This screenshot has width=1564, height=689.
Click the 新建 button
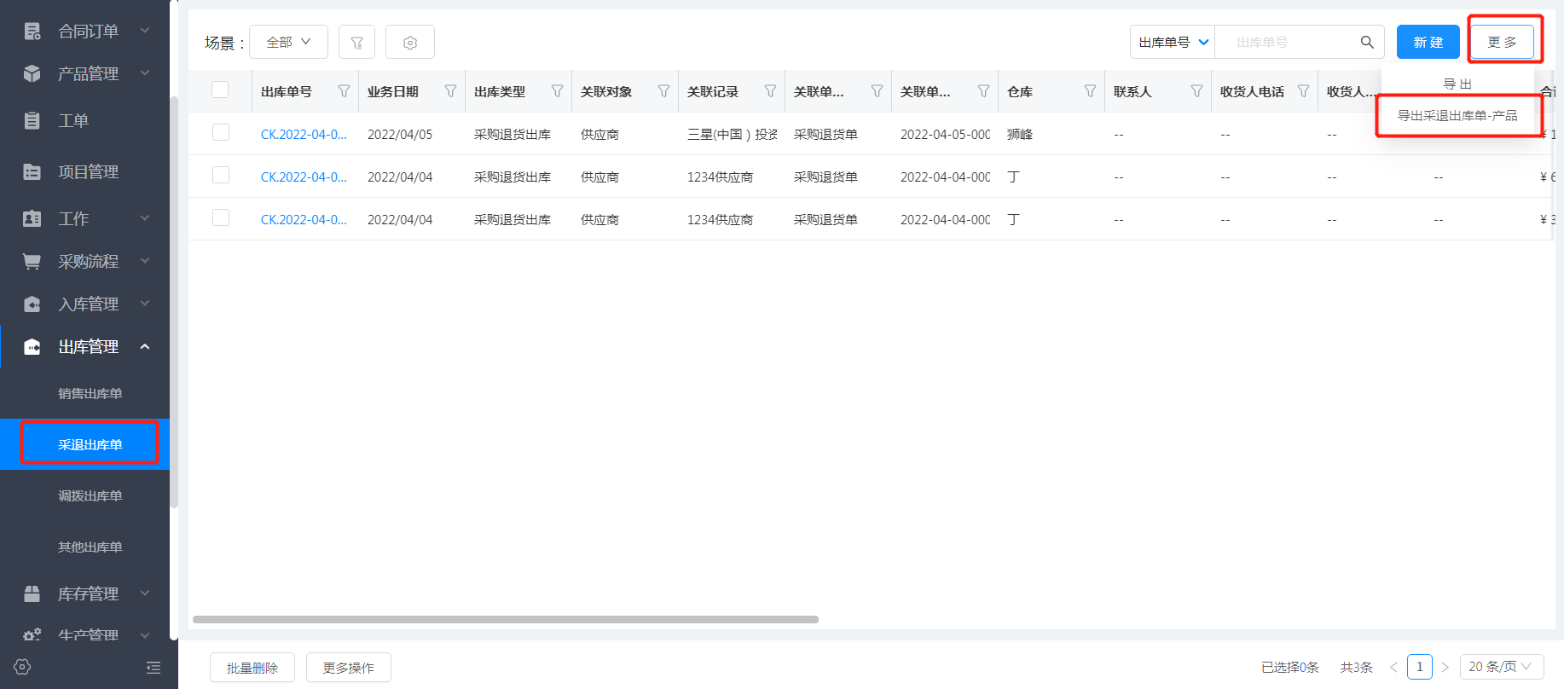(1428, 42)
